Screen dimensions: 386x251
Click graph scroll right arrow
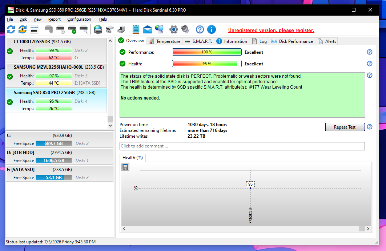(368, 228)
